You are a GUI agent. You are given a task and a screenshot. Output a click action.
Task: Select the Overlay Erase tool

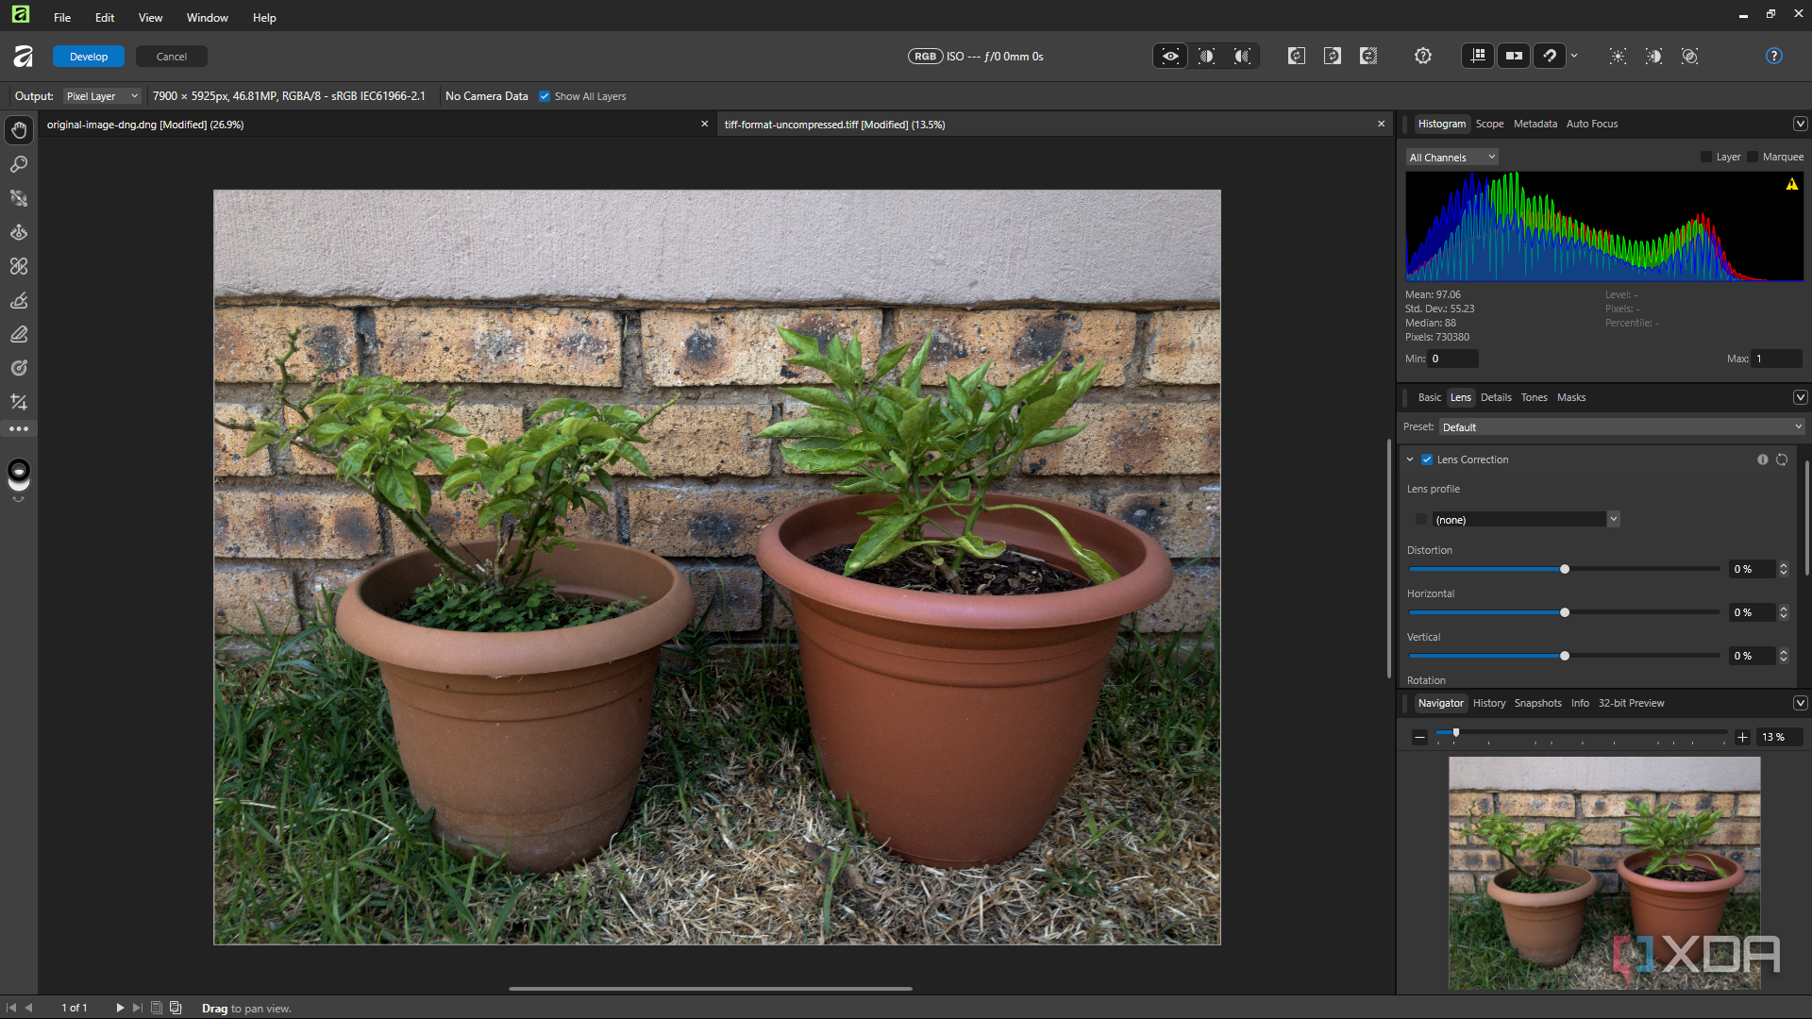point(19,334)
